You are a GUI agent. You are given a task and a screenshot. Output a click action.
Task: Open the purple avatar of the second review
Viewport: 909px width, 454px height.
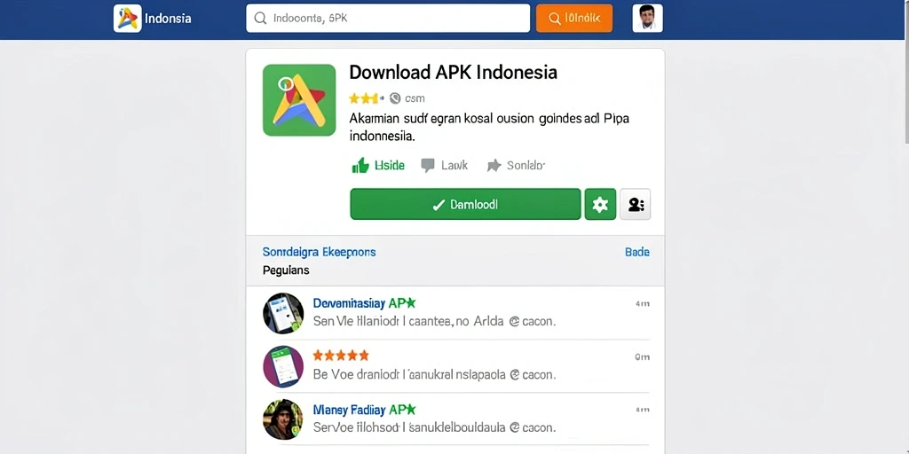pyautogui.click(x=283, y=366)
